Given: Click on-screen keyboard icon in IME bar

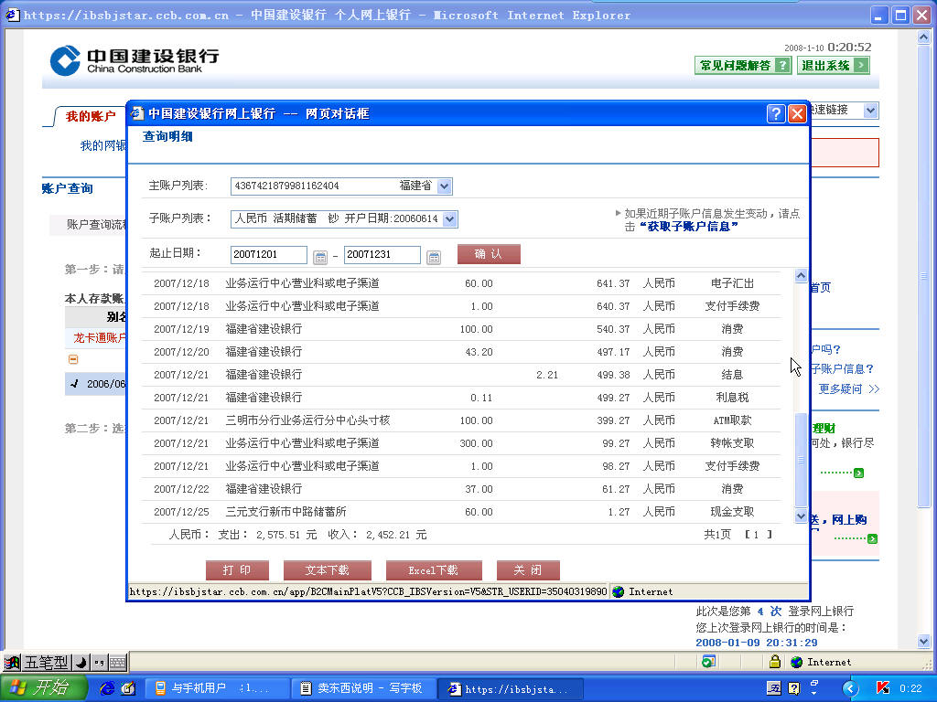Looking at the screenshot, I should point(118,662).
